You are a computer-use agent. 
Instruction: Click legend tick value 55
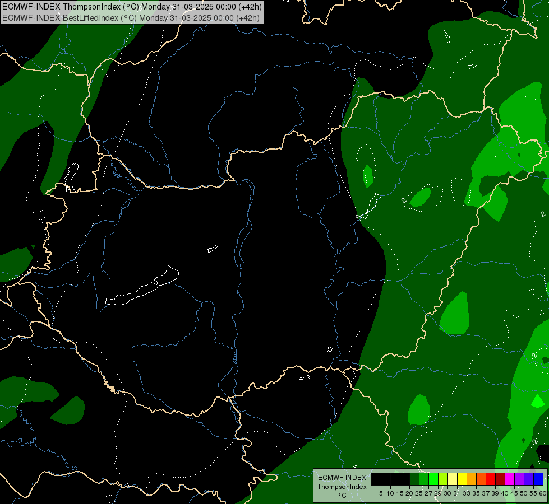[x=533, y=493]
